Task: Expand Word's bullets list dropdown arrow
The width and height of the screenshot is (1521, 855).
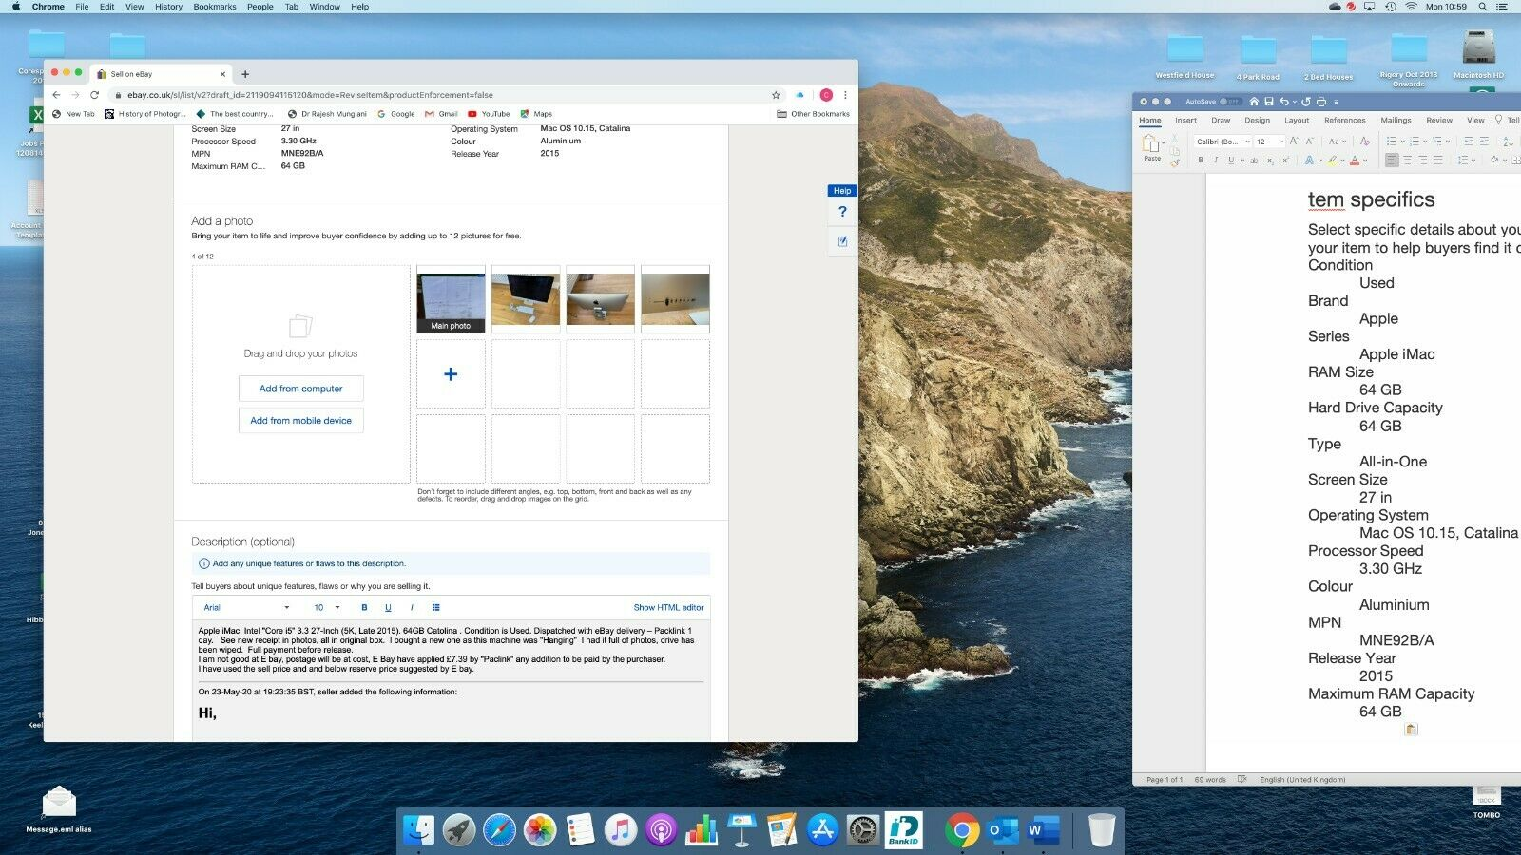Action: (1403, 142)
